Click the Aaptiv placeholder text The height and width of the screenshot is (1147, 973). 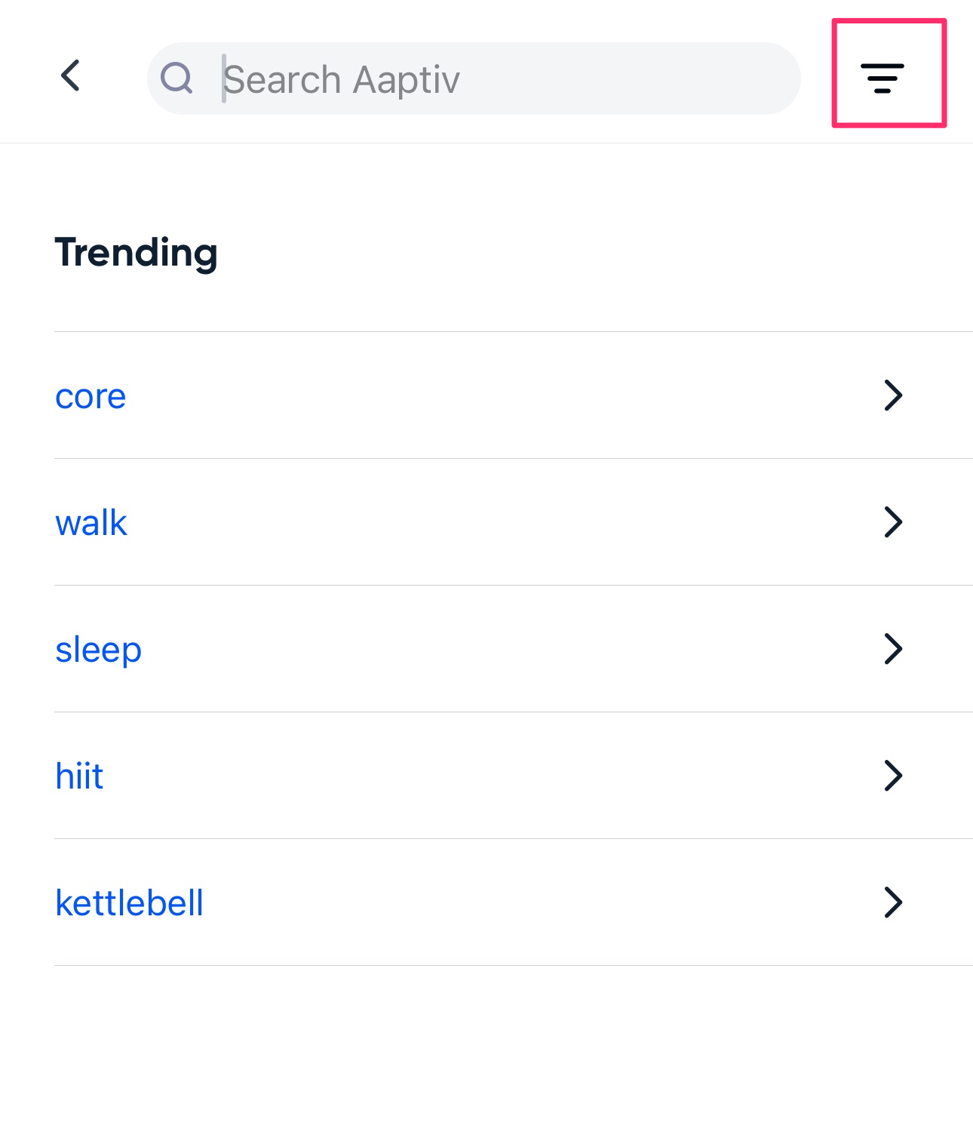point(407,81)
